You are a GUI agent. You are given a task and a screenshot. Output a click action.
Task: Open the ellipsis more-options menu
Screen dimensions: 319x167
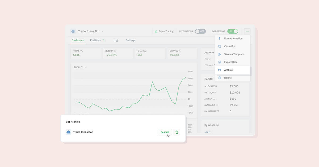point(247,31)
